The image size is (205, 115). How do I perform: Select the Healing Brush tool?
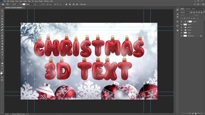[x=2, y=30]
